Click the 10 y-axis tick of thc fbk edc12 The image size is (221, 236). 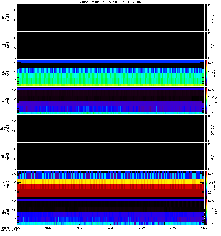point(15,191)
